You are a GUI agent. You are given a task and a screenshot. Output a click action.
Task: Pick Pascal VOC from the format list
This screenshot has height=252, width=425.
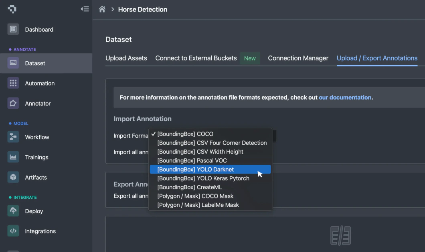pos(192,161)
